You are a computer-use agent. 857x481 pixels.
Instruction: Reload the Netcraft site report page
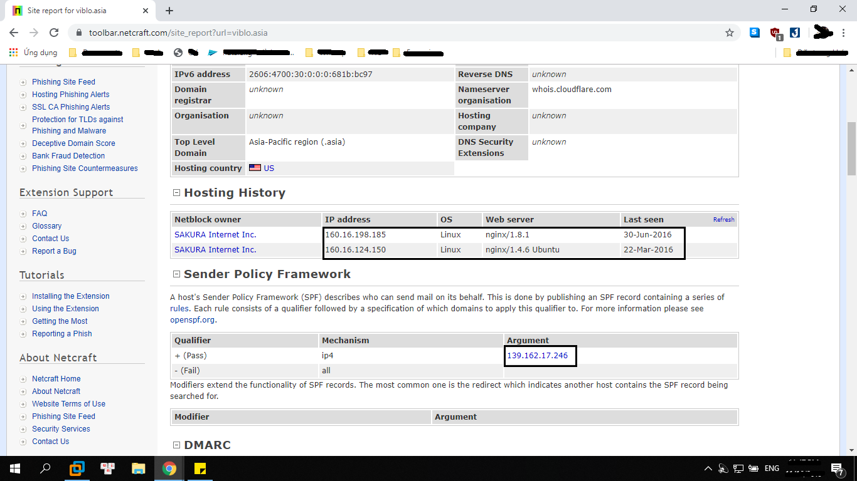click(54, 33)
